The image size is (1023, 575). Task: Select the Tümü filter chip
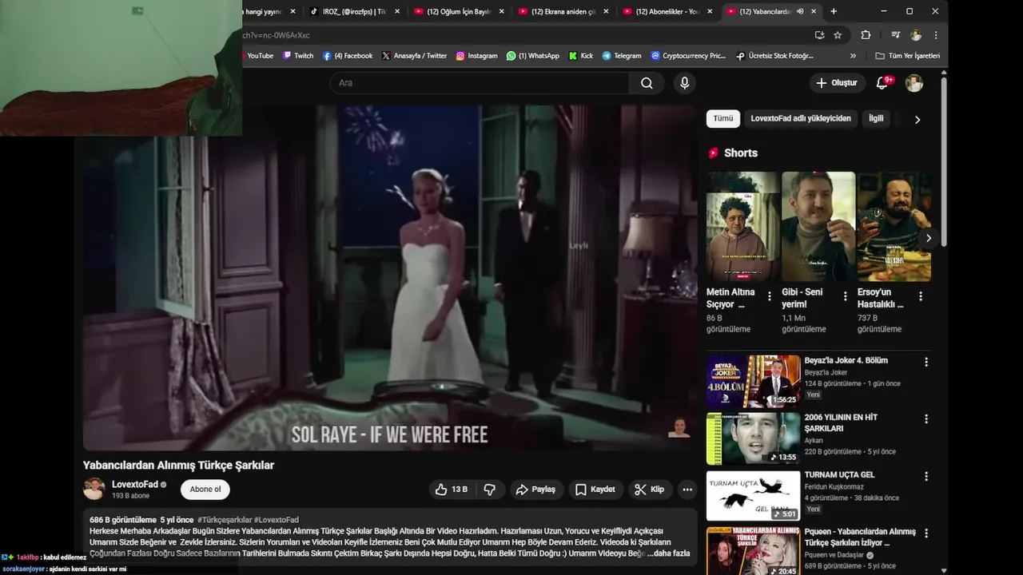tap(722, 118)
